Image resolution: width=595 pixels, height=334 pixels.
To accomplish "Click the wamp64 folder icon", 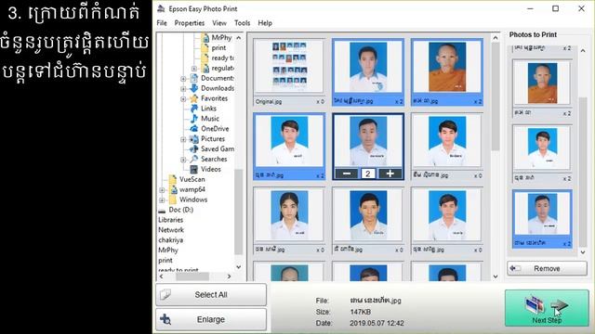I will tap(173, 189).
